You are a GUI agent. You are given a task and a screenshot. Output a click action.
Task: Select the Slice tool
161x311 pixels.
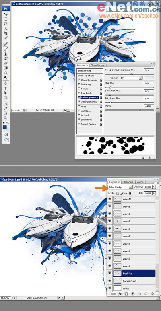click(6, 38)
